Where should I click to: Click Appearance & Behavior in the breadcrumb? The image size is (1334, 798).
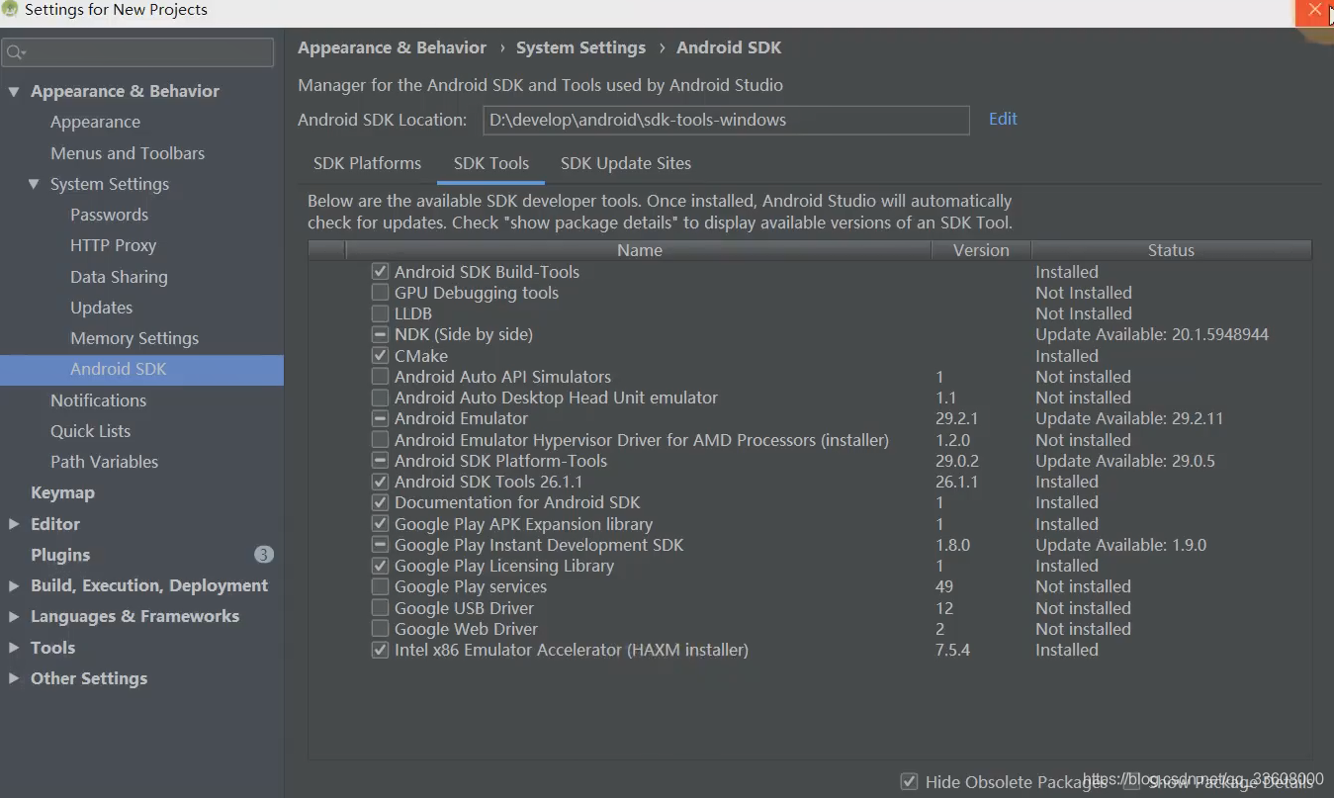(393, 47)
